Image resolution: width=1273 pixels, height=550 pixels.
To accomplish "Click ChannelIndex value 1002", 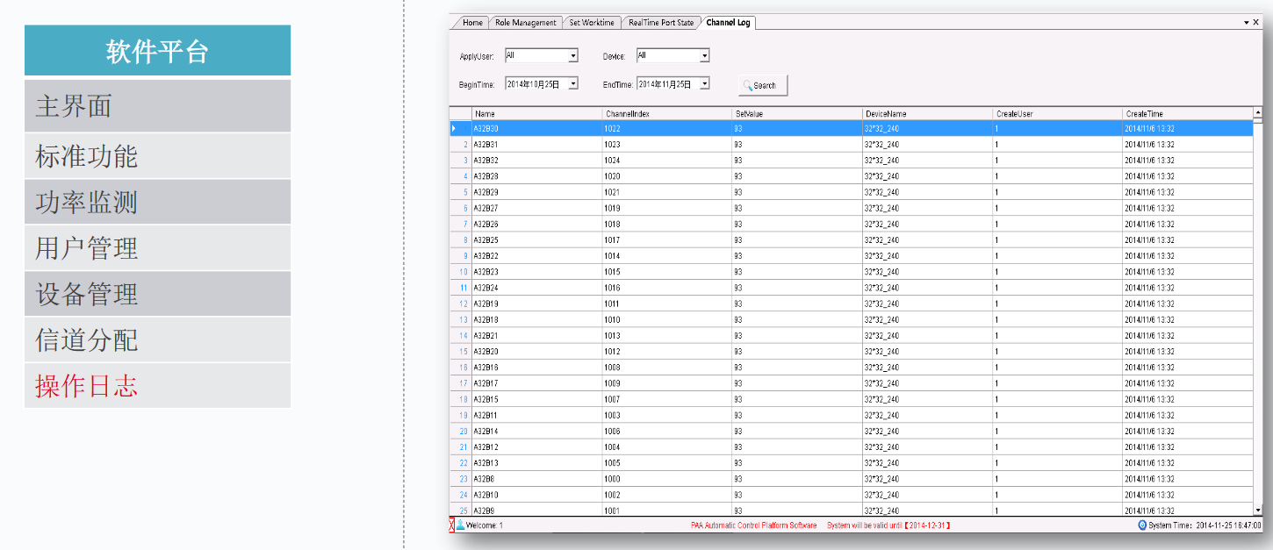I will (667, 495).
